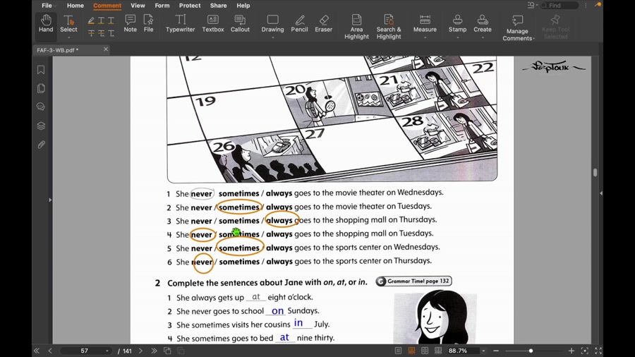
Task: Expand the Stamp dropdown arrow
Action: pos(457,37)
